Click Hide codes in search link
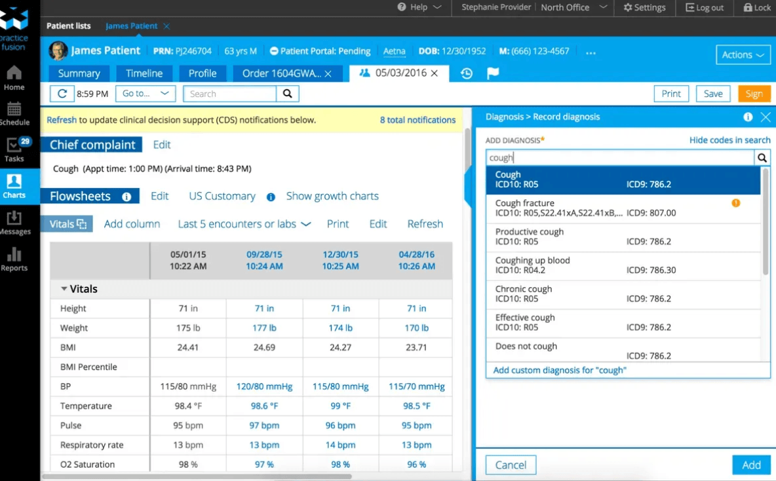This screenshot has width=776, height=481. pos(729,140)
